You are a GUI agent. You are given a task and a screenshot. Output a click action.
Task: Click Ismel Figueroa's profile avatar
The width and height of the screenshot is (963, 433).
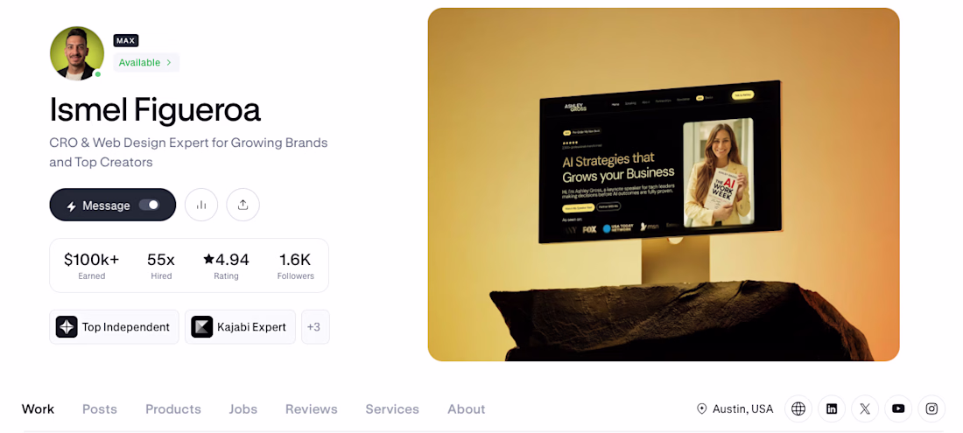[77, 53]
